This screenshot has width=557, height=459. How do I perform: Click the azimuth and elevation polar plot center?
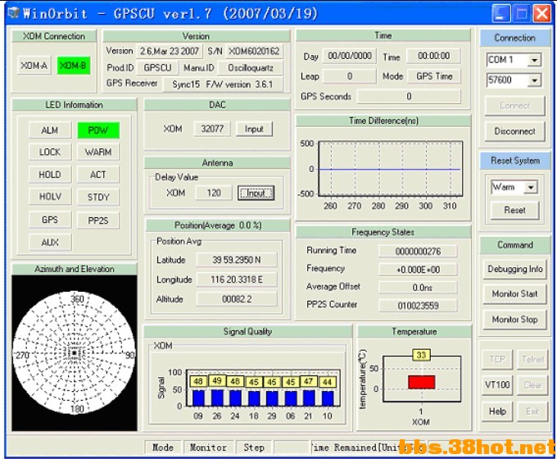click(x=74, y=353)
